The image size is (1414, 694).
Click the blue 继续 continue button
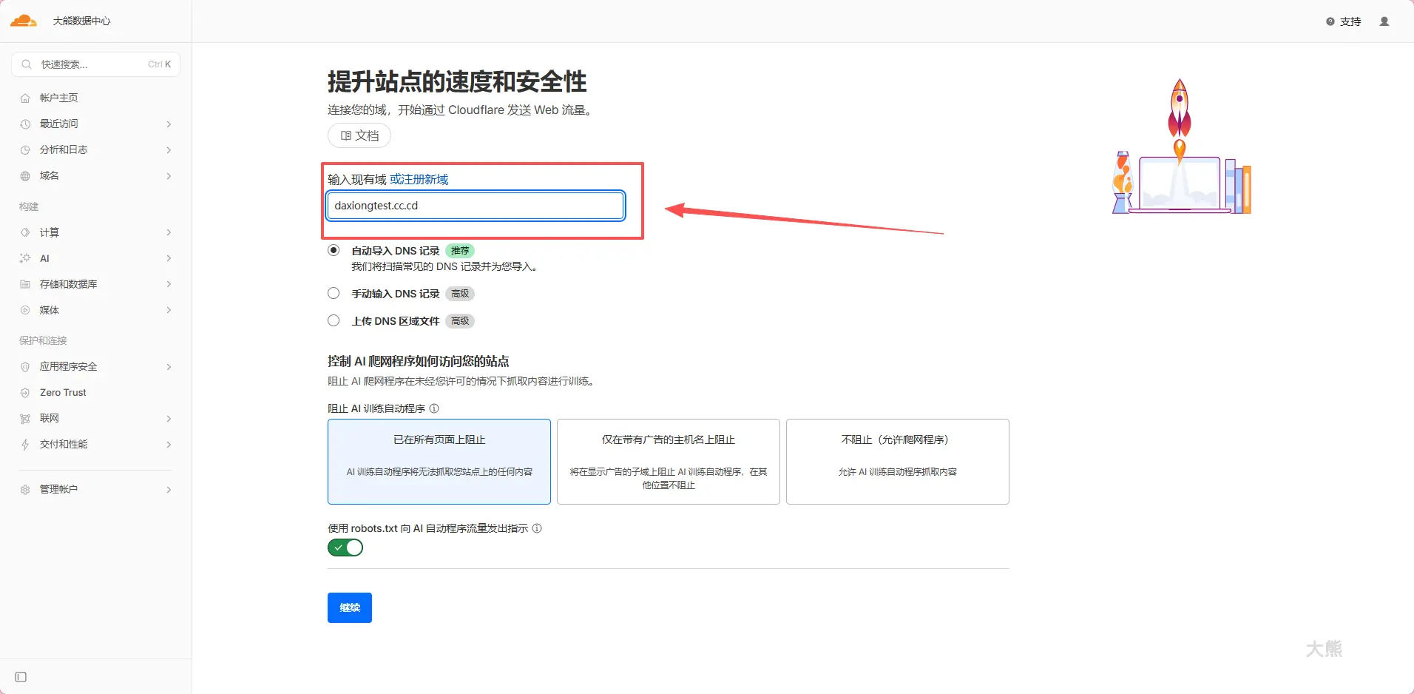[x=349, y=607]
